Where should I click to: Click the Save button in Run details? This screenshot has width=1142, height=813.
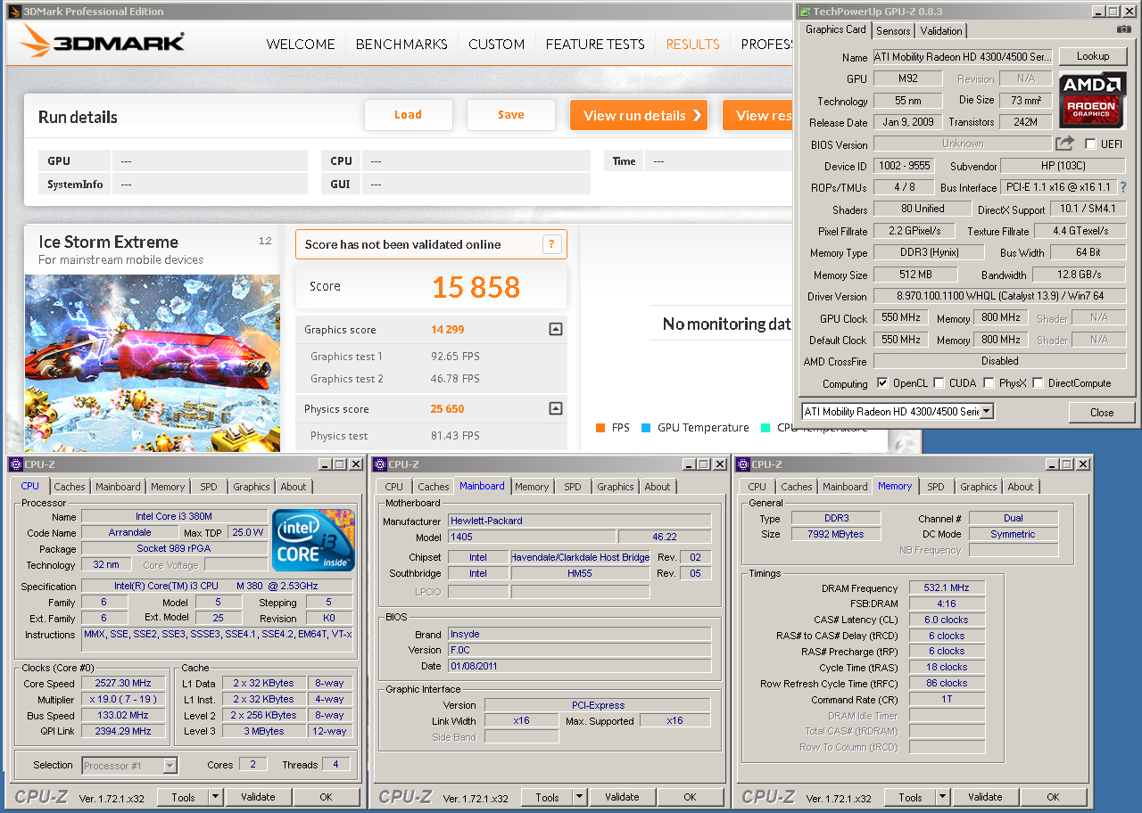tap(511, 114)
